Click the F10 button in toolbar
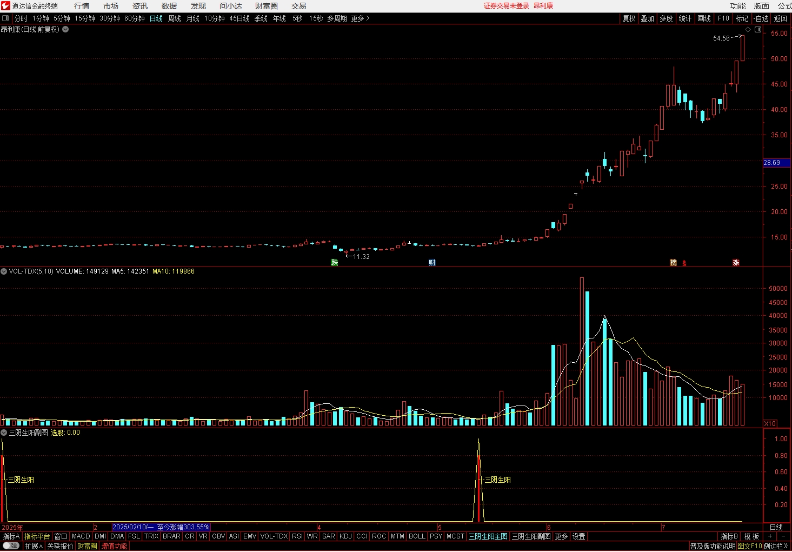Image resolution: width=792 pixels, height=552 pixels. click(x=723, y=18)
